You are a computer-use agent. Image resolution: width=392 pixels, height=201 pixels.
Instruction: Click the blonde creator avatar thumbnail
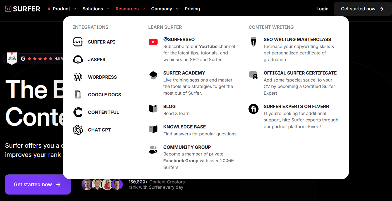[x=107, y=185]
